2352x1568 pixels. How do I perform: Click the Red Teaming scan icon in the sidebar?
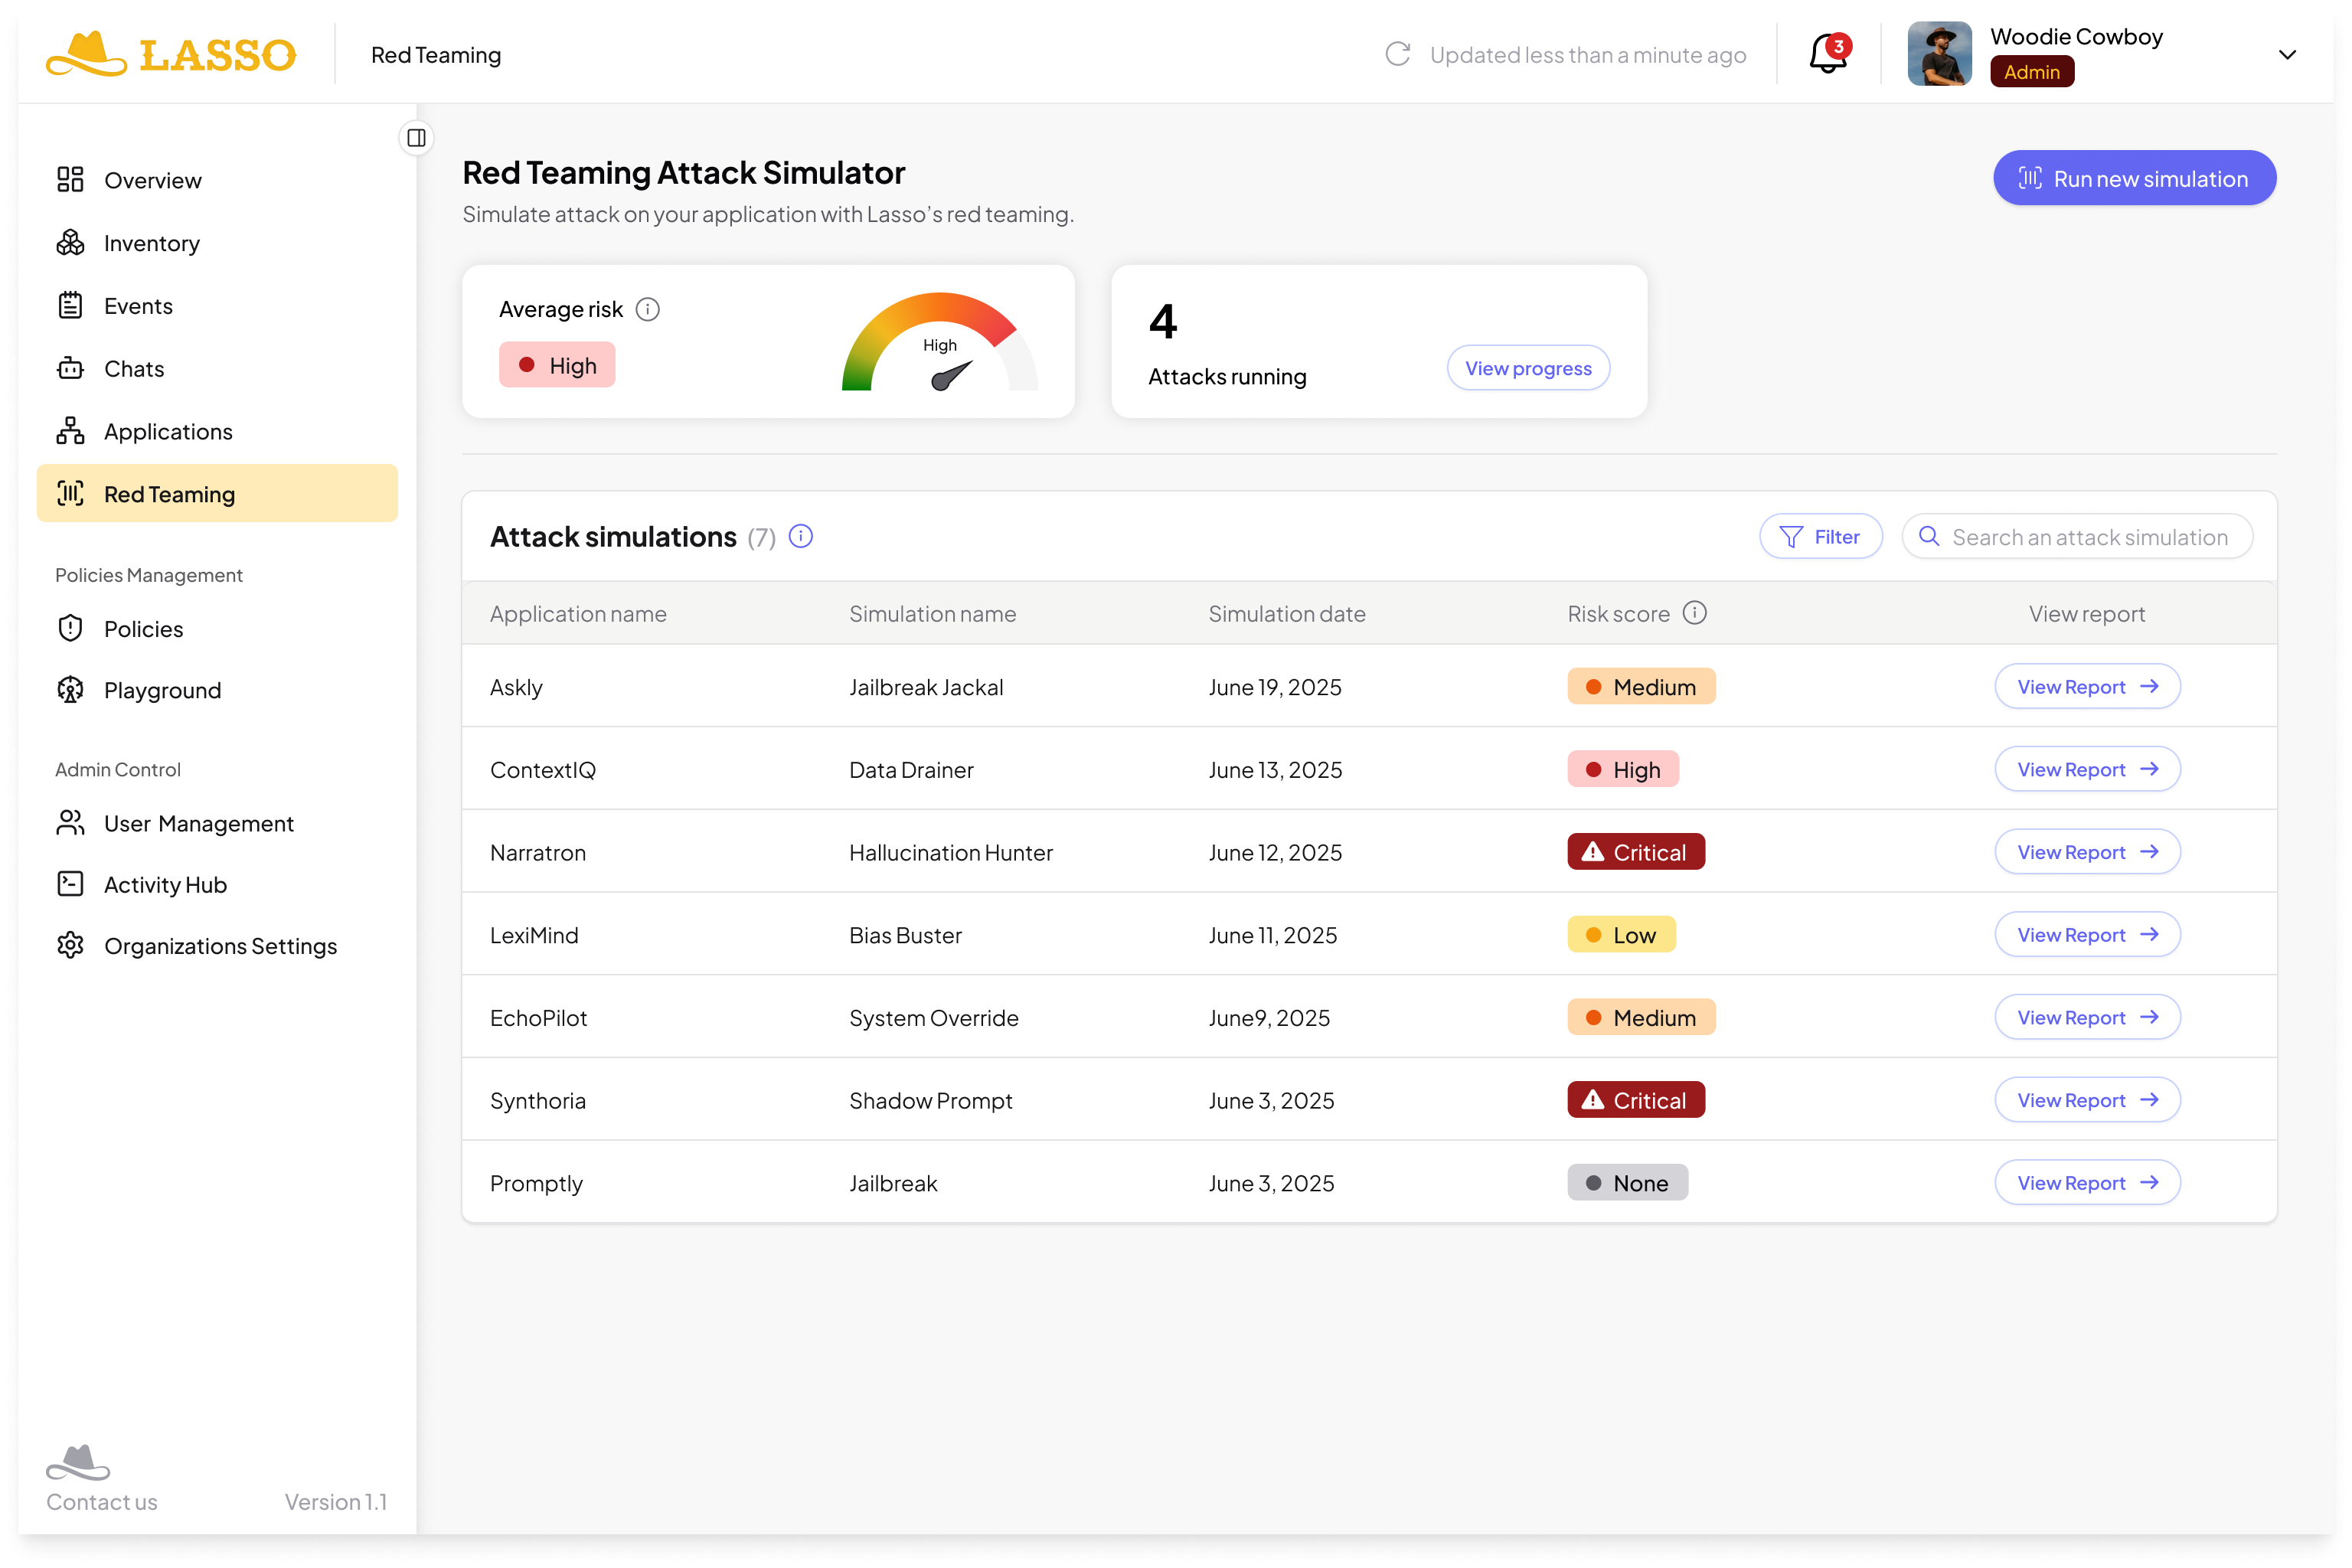70,493
